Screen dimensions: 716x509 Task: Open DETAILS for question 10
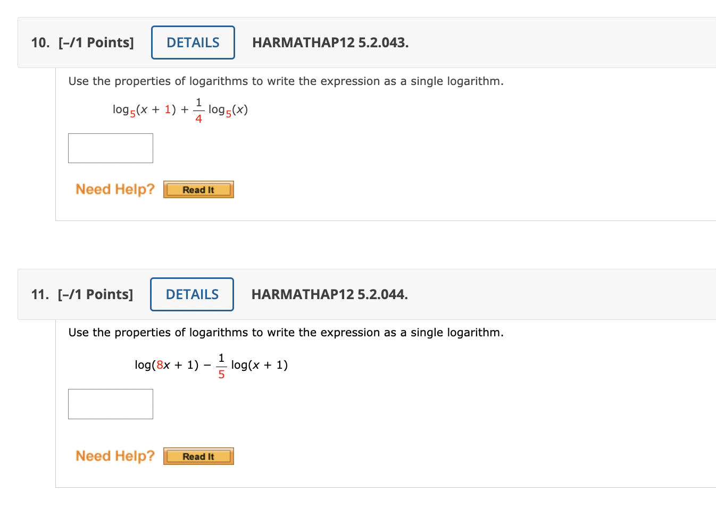coord(193,43)
